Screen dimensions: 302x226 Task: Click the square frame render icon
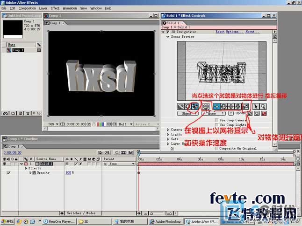coord(257,114)
